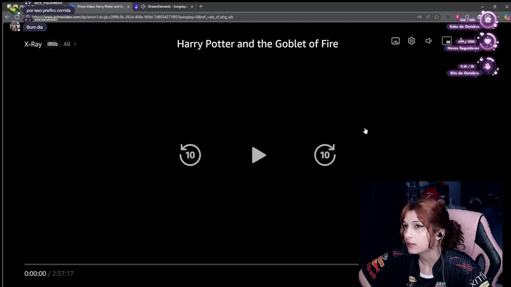Play the Harry Potter movie
Screen dimensions: 511x287
259,155
